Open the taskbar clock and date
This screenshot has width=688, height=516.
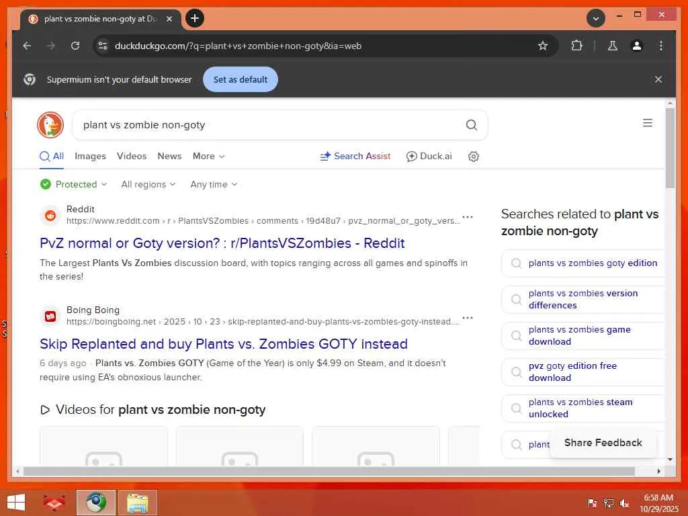[x=658, y=503]
